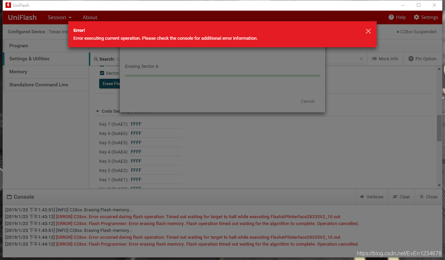Screen dimensions: 445x260
Task: Click the Erasing Sector A progress bar
Action: pyautogui.click(x=223, y=76)
